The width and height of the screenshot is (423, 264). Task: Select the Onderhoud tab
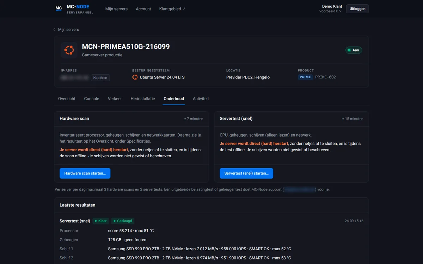click(x=174, y=99)
